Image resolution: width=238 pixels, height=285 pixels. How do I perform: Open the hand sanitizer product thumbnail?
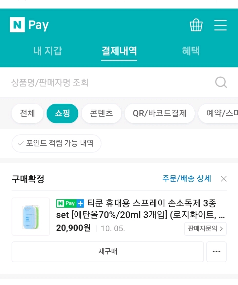tap(31, 217)
